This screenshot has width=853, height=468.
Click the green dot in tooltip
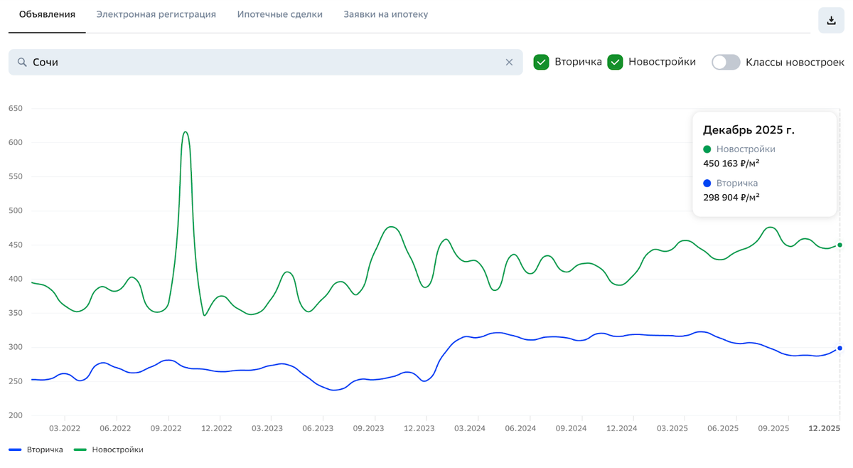707,149
